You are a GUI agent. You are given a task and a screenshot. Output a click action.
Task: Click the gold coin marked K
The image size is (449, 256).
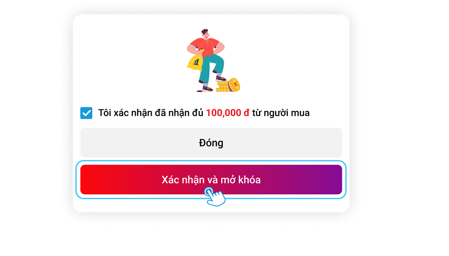click(x=235, y=85)
